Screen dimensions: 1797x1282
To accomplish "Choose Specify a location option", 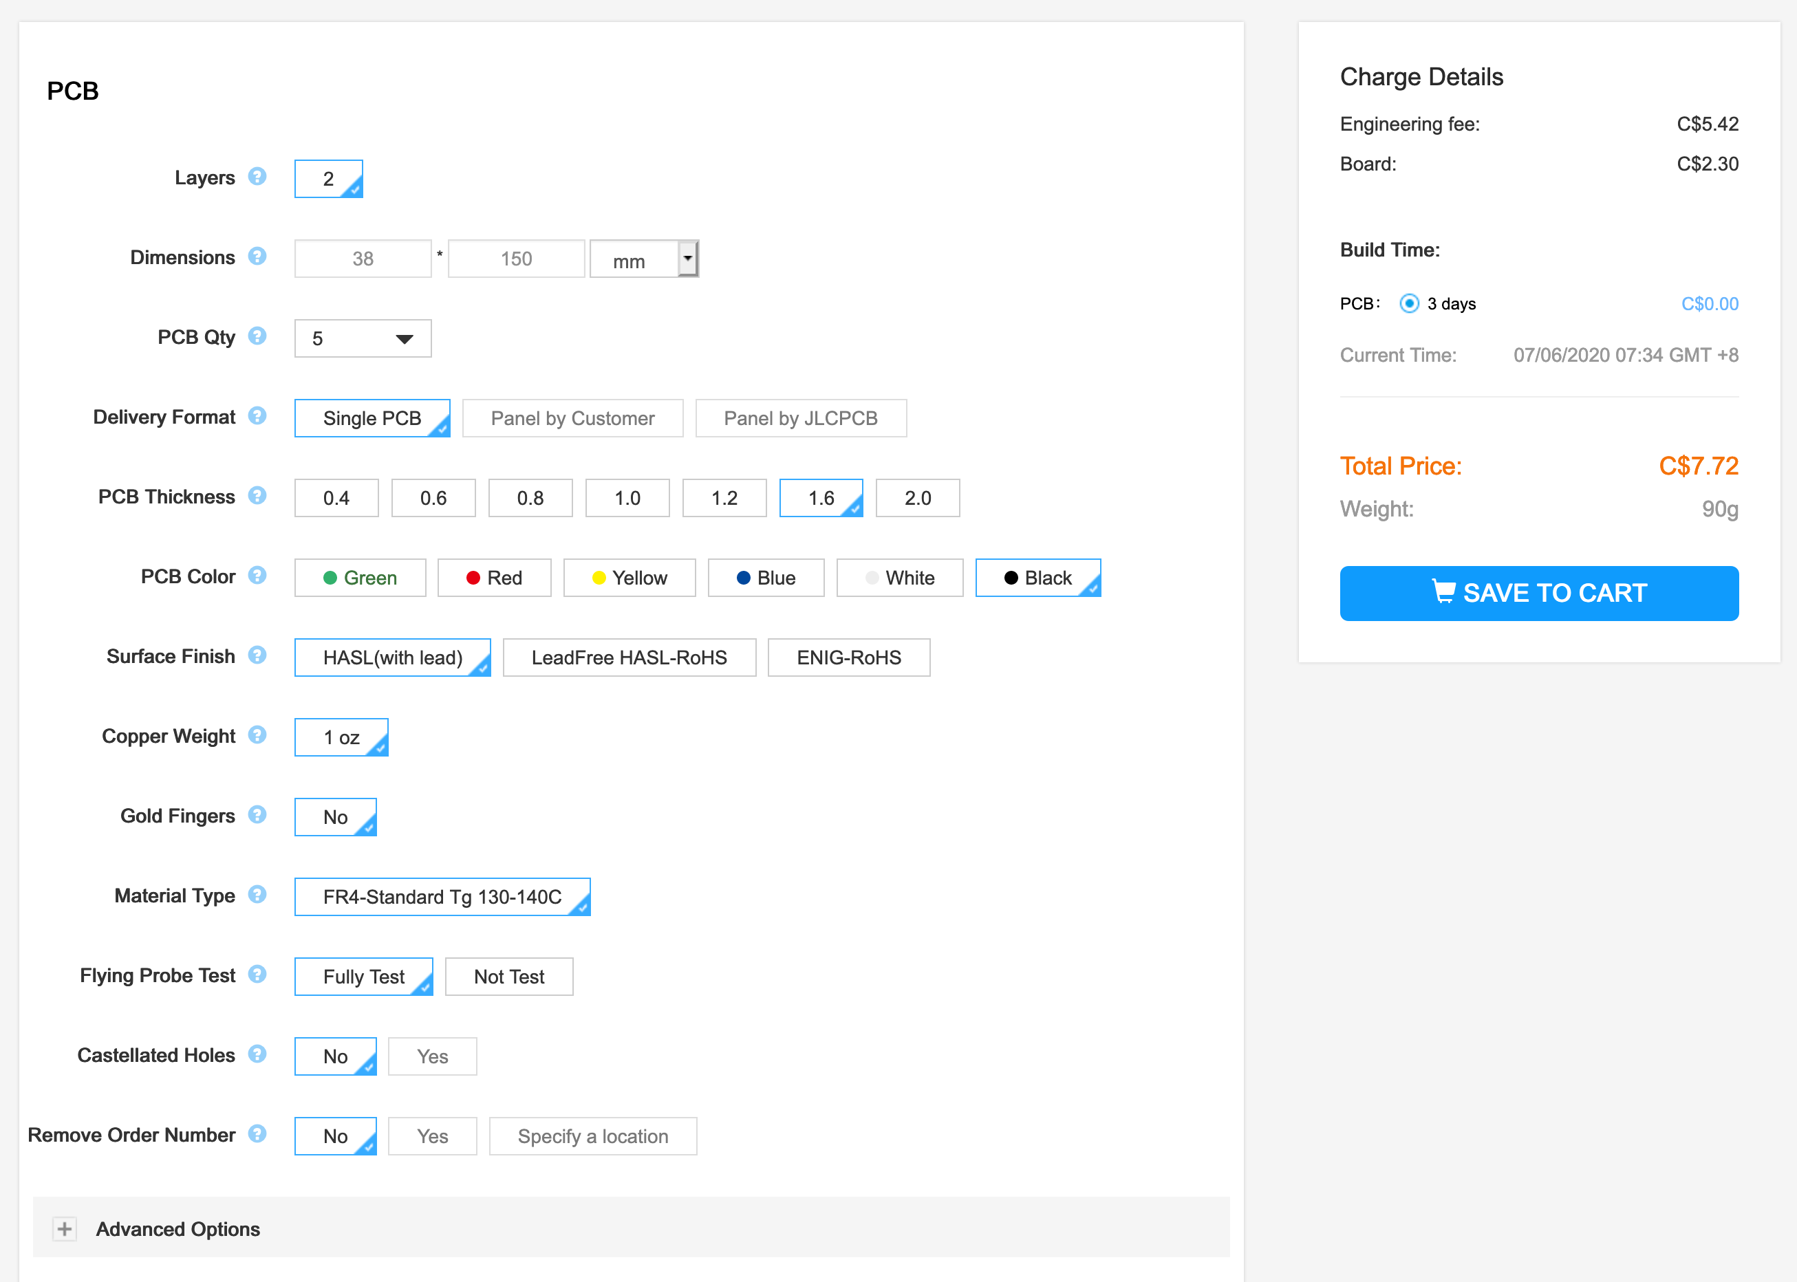I will [593, 1137].
